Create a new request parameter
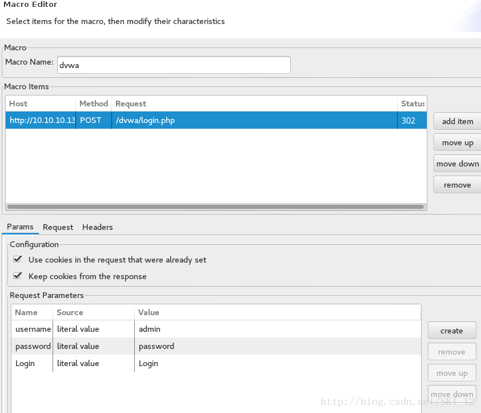Viewport: 481px width, 413px height. [x=451, y=331]
